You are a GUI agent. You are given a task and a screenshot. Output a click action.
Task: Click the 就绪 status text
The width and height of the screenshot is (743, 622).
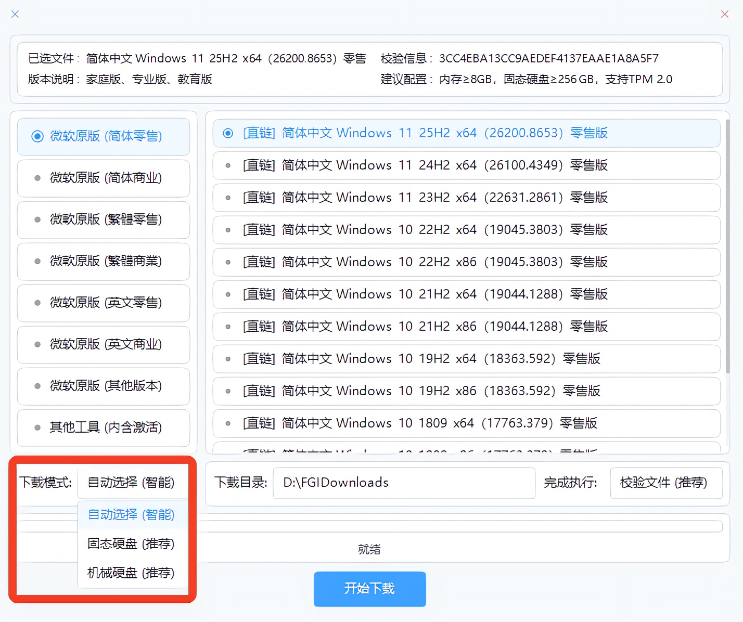pyautogui.click(x=369, y=549)
